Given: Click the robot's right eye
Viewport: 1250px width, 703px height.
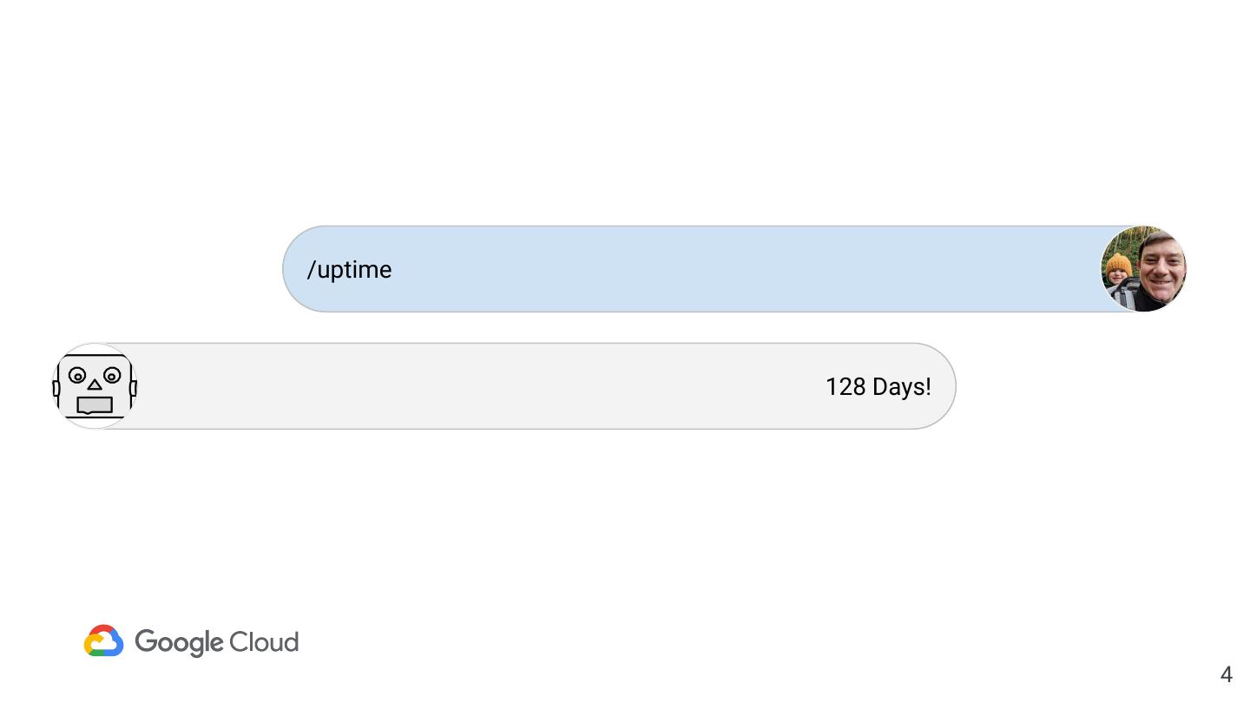Looking at the screenshot, I should click(x=112, y=376).
